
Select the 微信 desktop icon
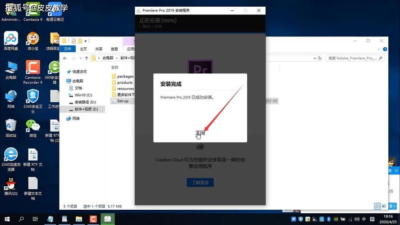[x=32, y=128]
